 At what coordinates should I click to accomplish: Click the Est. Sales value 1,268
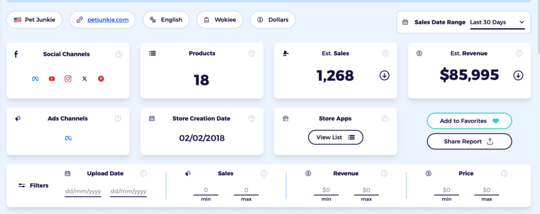(x=335, y=75)
